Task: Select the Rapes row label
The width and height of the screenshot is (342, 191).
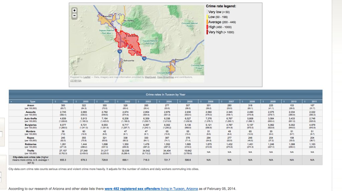Action: tap(30, 138)
